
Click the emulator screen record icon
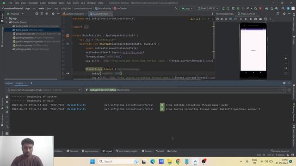pyautogui.click(x=261, y=19)
